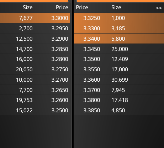Select ask row at 3.3300

point(119,29)
